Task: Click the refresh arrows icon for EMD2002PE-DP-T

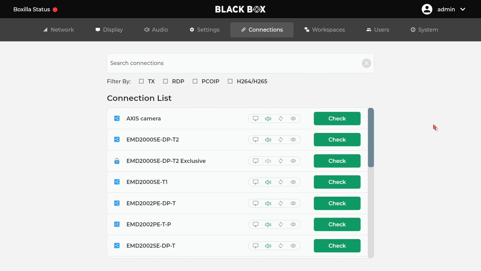Action: 281,204
